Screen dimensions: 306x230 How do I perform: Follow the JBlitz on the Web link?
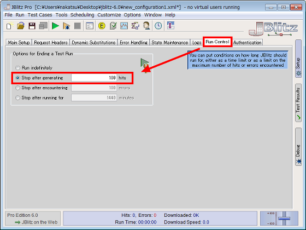pos(36,222)
